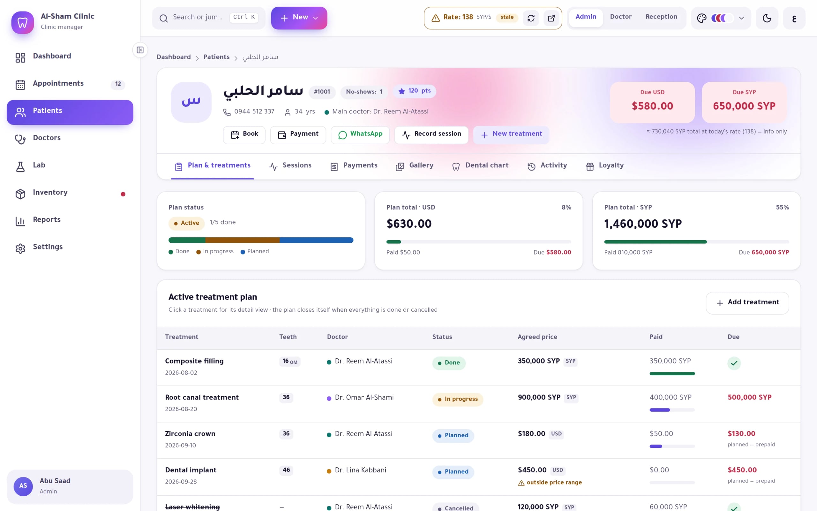Click the Plan status progress bar
This screenshot has height=511, width=817.
261,240
